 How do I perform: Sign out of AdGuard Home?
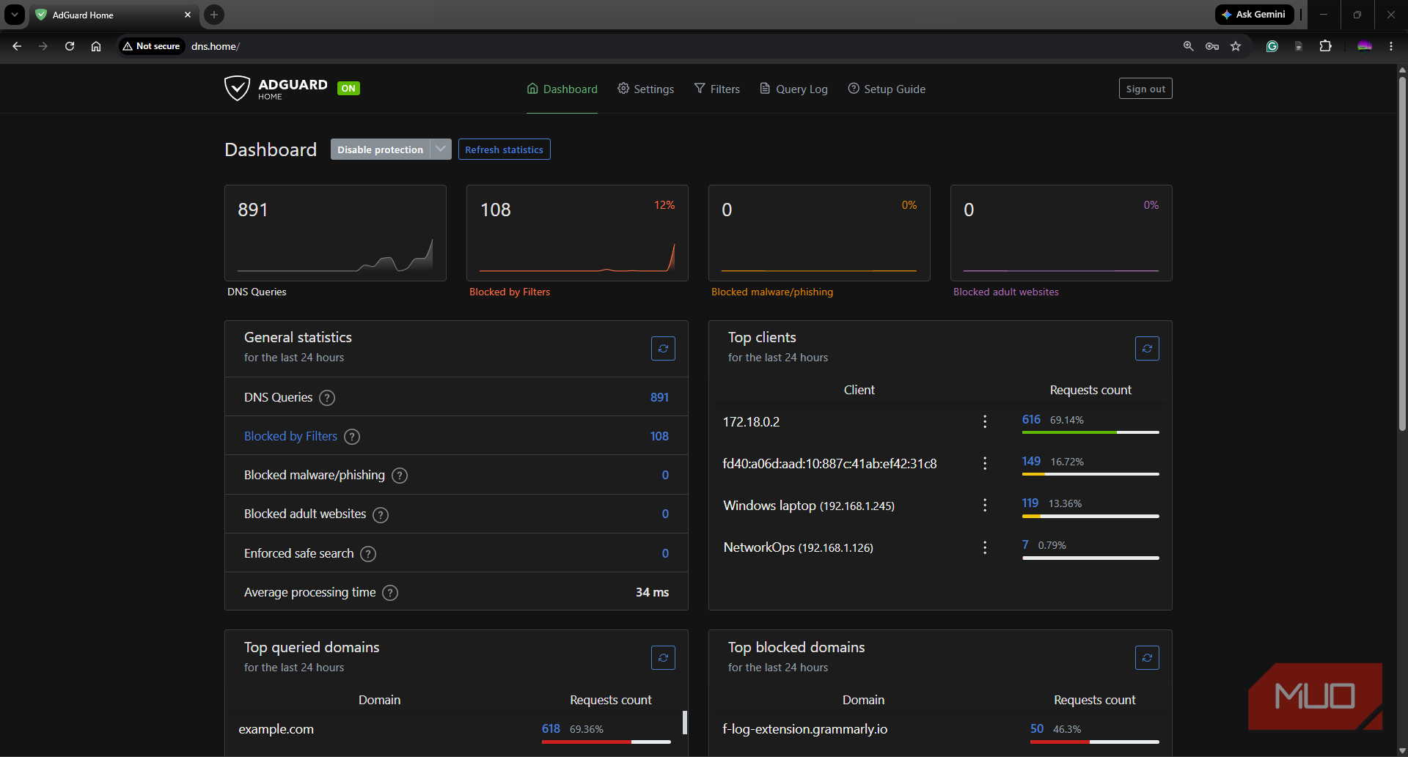click(x=1145, y=89)
